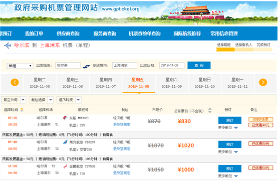278x181 pixels.
Task: Book the 南方航空 flight at ¥1020
Action: 230,145
